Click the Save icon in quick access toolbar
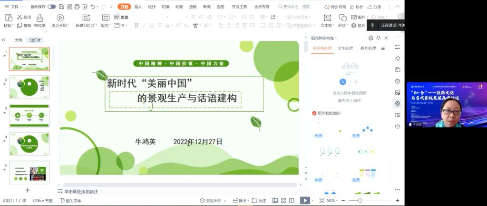The width and height of the screenshot is (487, 206). 61,7
